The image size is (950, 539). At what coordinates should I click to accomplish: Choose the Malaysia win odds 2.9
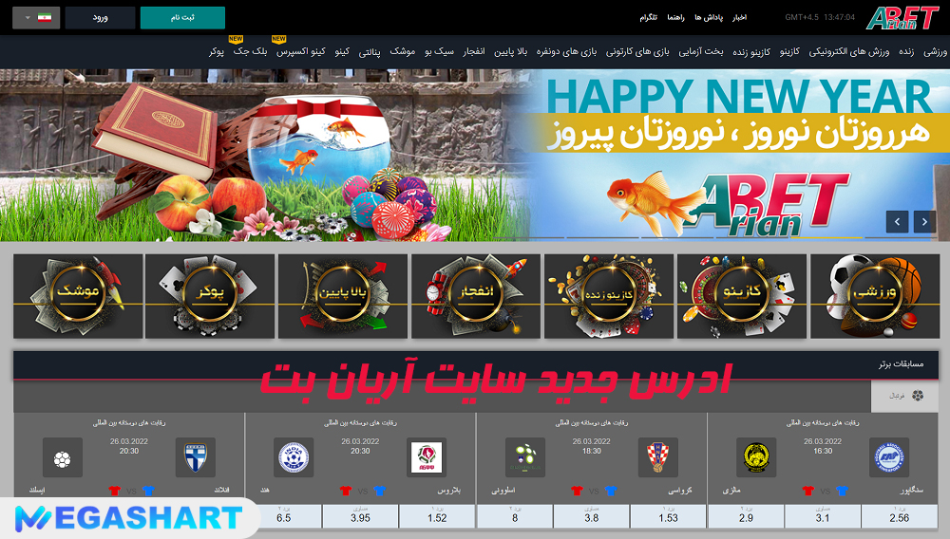coord(746,516)
